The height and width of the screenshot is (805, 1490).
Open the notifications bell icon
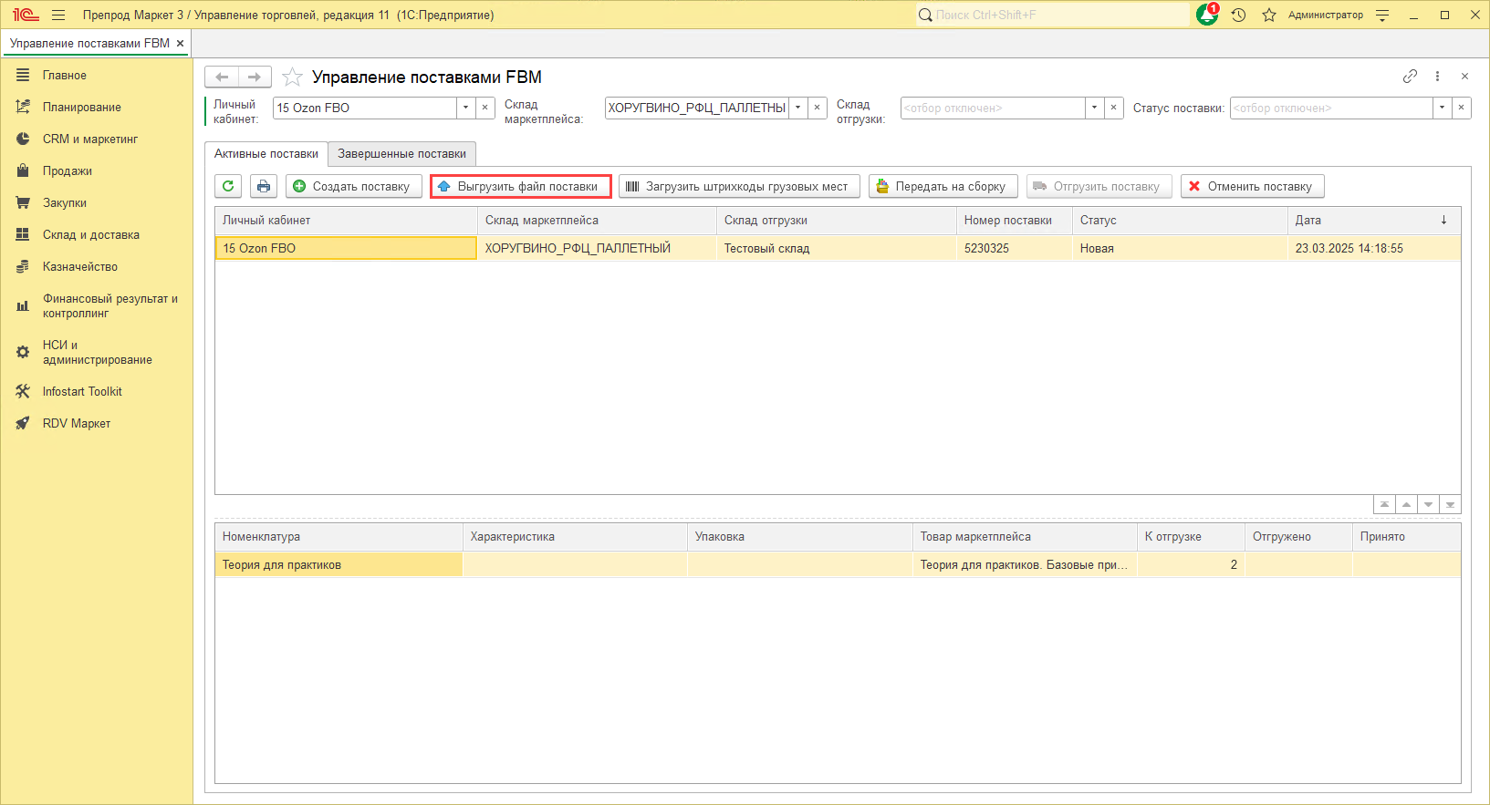1207,15
